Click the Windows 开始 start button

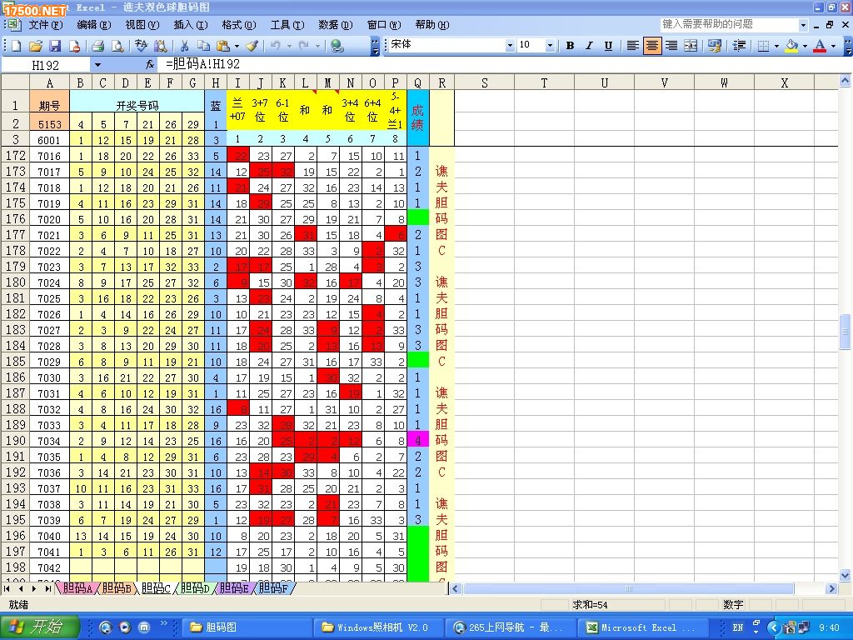[x=40, y=627]
